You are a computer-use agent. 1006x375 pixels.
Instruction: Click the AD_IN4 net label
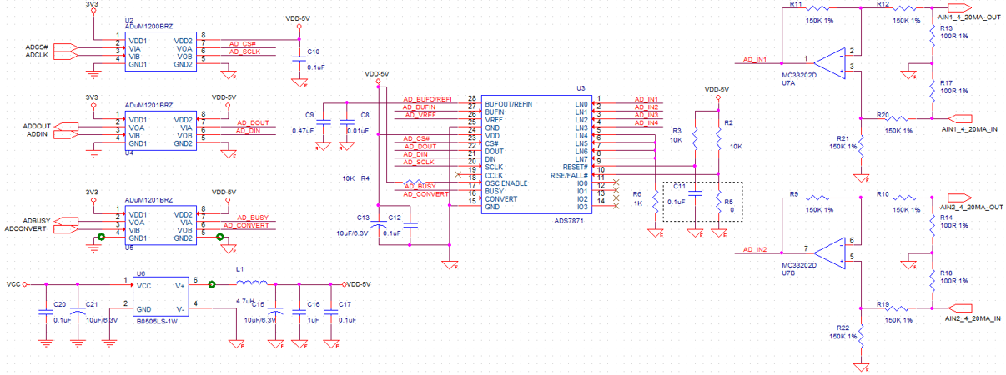tap(646, 122)
